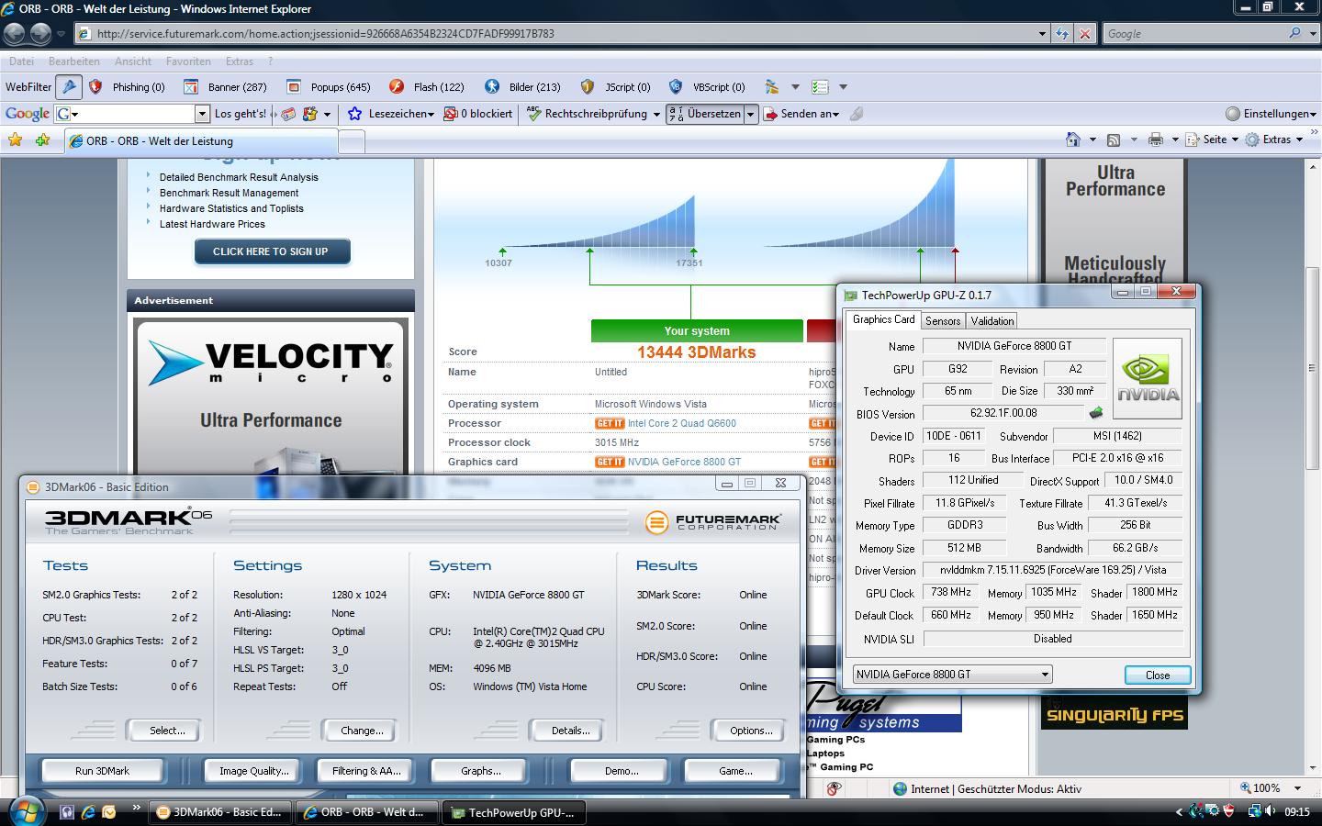Click the Popups filter icon
Image resolution: width=1322 pixels, height=826 pixels.
pyautogui.click(x=294, y=87)
